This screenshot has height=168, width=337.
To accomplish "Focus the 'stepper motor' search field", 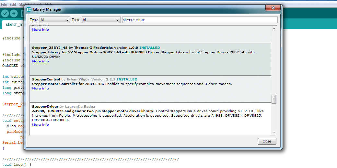I will [199, 20].
